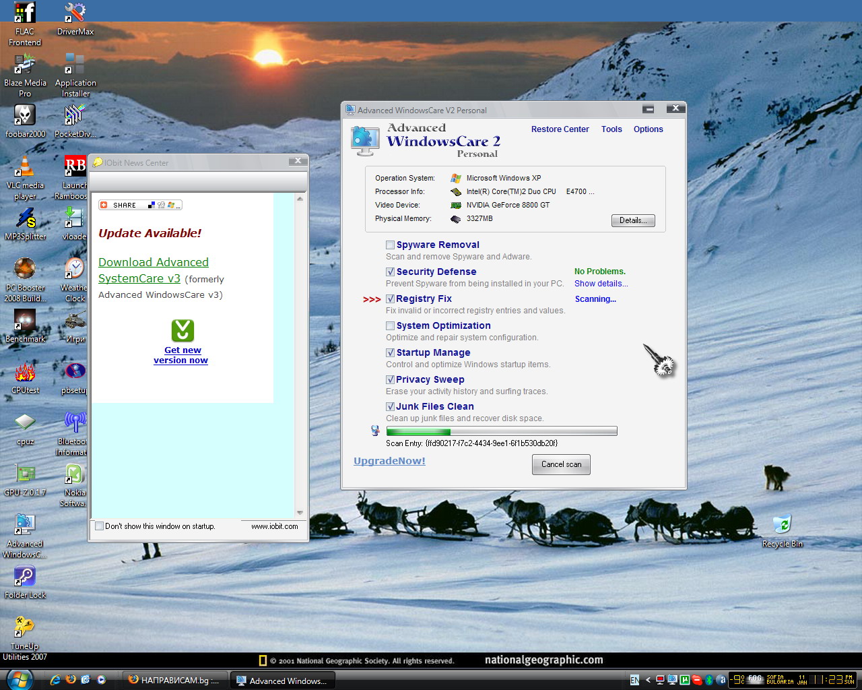This screenshot has height=690, width=862.
Task: Open VLC media player icon
Action: click(x=25, y=177)
